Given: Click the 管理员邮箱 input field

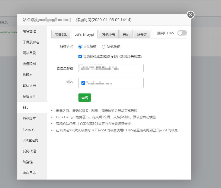Looking at the screenshot, I should tap(111, 68).
